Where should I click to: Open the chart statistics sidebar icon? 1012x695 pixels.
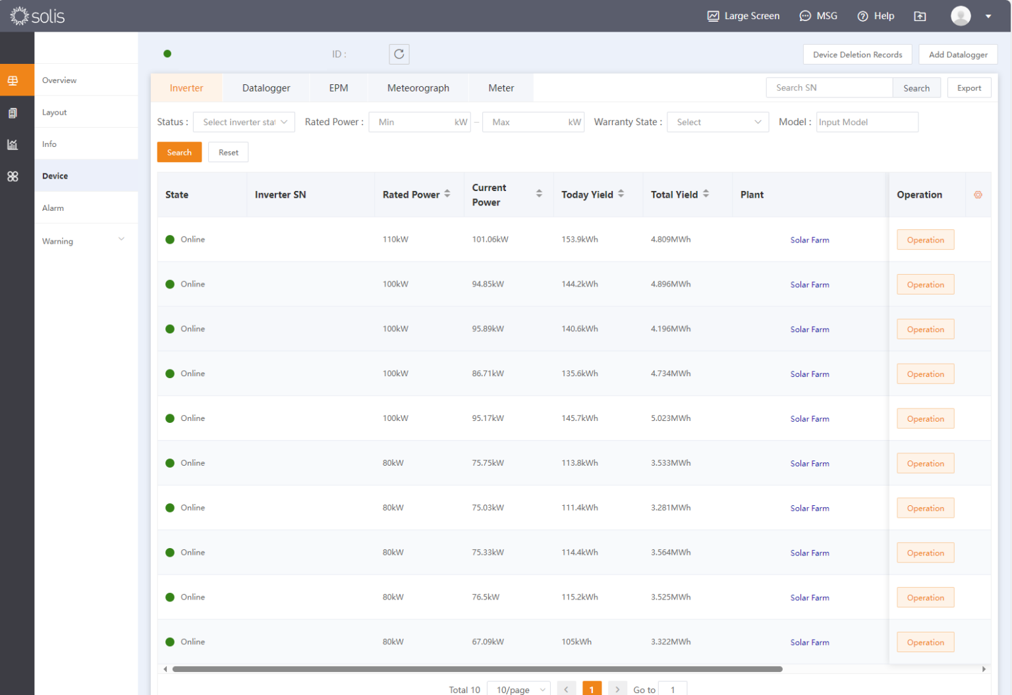coord(13,144)
